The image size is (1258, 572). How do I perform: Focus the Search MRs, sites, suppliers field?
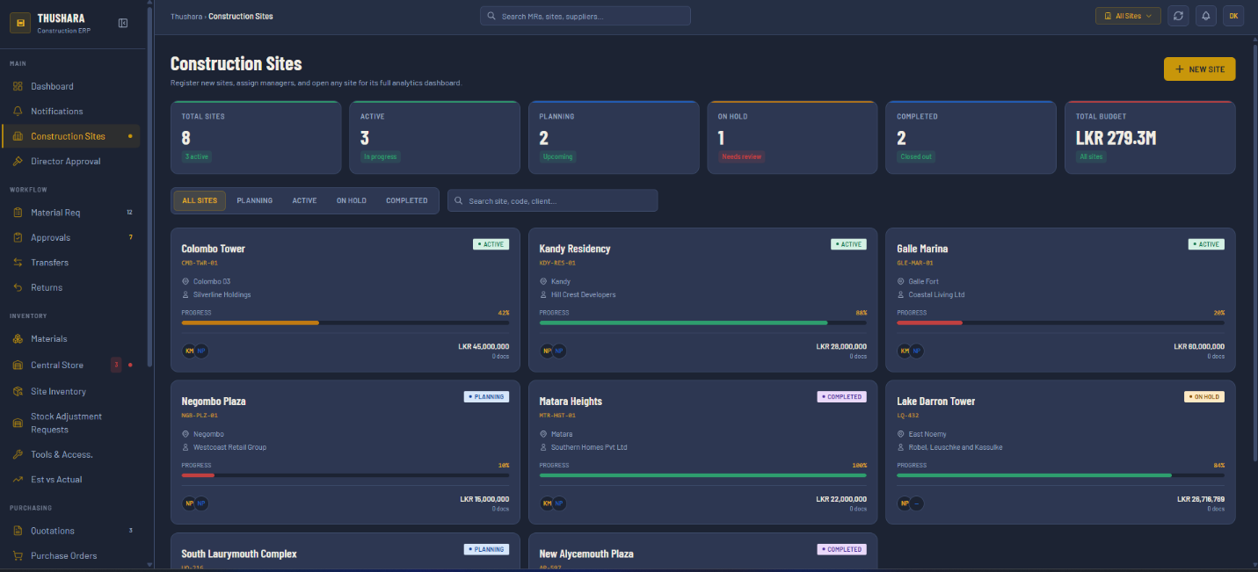[x=585, y=16]
